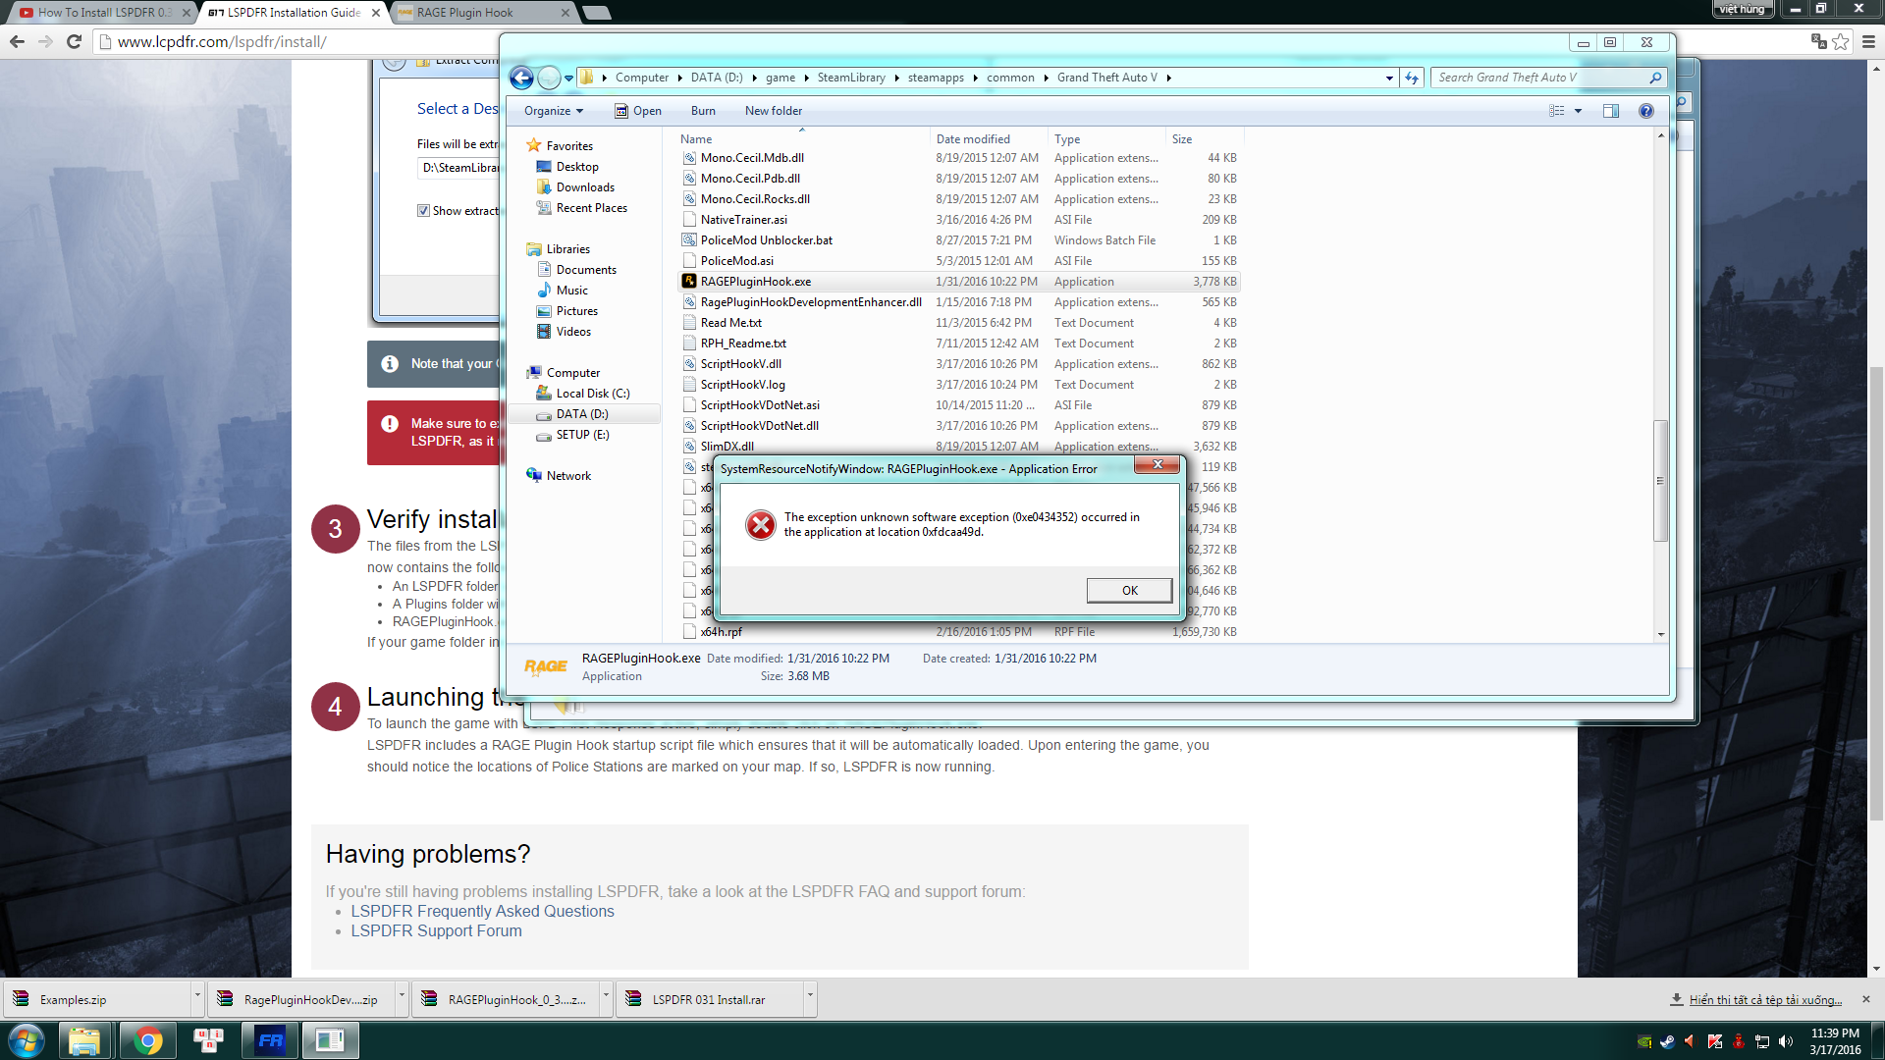The height and width of the screenshot is (1060, 1885).
Task: Open Chrome from the taskbar
Action: [x=147, y=1040]
